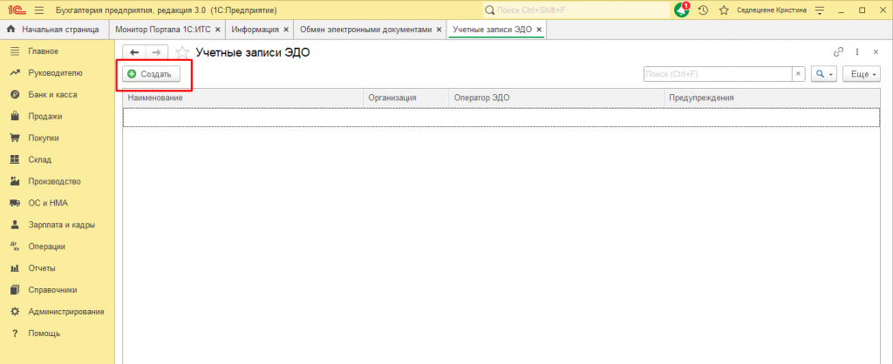Close the Учетные записи ЭДО form with x
This screenshot has width=893, height=364.
[876, 51]
